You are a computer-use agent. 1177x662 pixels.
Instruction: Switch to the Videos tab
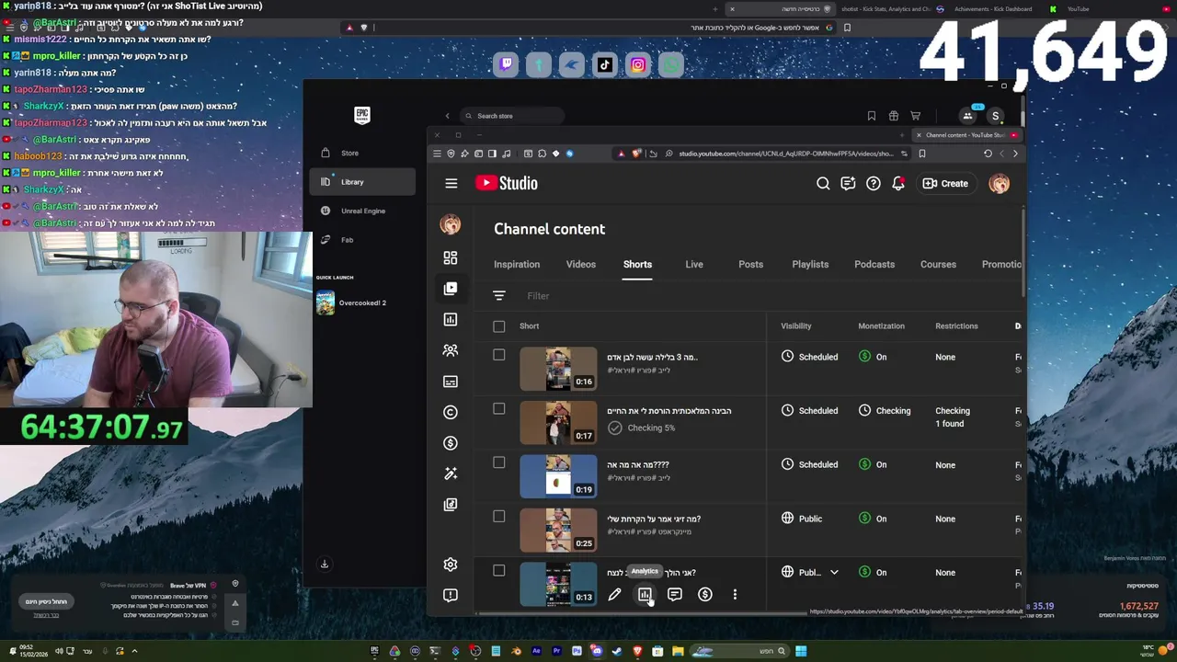pyautogui.click(x=581, y=265)
